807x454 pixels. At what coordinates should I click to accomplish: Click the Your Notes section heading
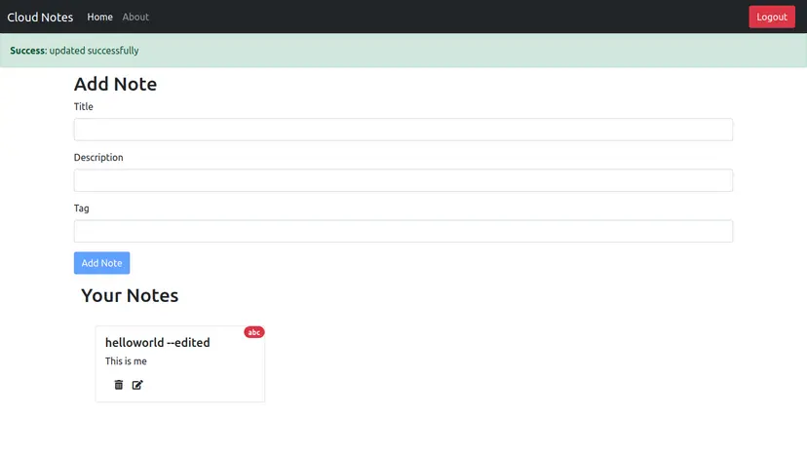tap(130, 295)
